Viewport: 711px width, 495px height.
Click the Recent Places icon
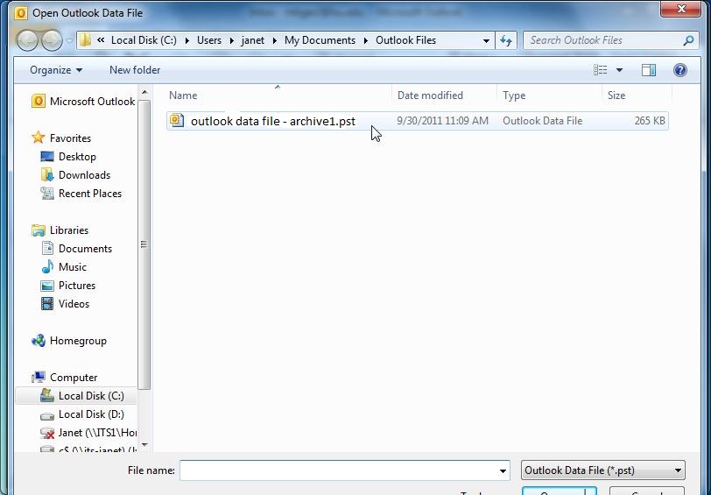click(47, 194)
